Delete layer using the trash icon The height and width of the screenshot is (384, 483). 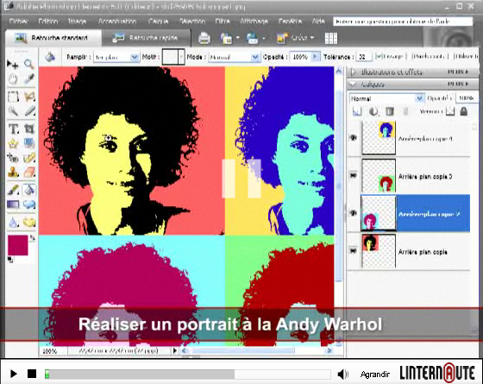pos(390,111)
